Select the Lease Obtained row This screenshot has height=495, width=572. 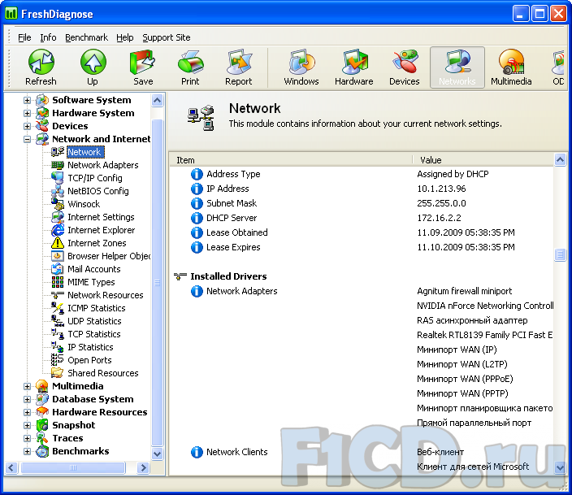(x=361, y=232)
